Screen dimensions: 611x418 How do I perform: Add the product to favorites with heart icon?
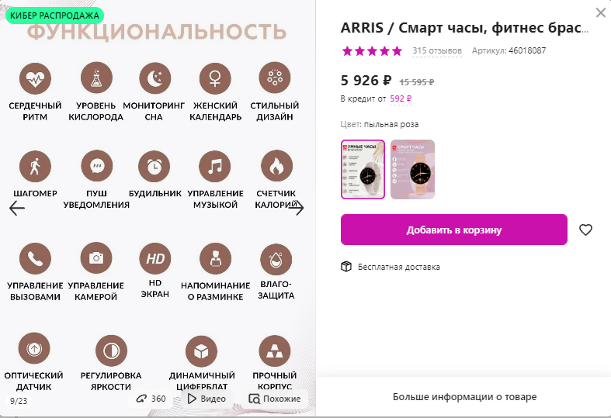point(586,230)
